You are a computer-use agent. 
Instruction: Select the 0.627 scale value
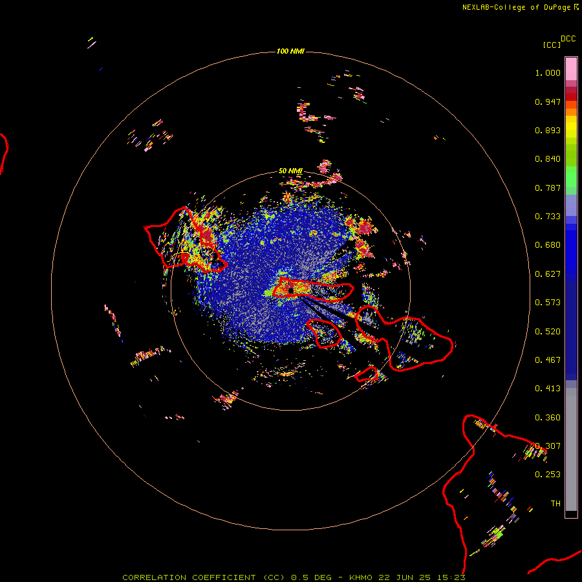(548, 274)
